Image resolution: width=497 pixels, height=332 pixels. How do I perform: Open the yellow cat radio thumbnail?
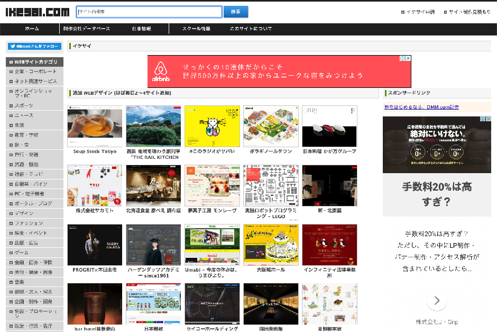pyautogui.click(x=212, y=126)
